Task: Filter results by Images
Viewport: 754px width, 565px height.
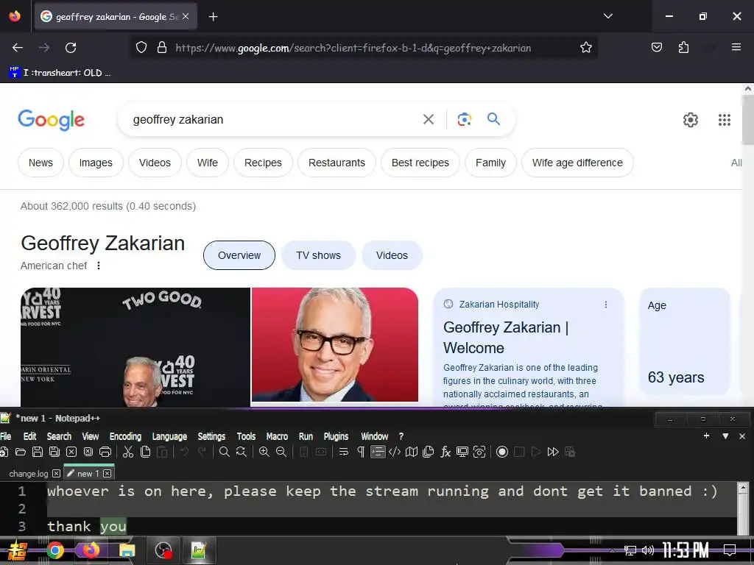Action: (x=96, y=163)
